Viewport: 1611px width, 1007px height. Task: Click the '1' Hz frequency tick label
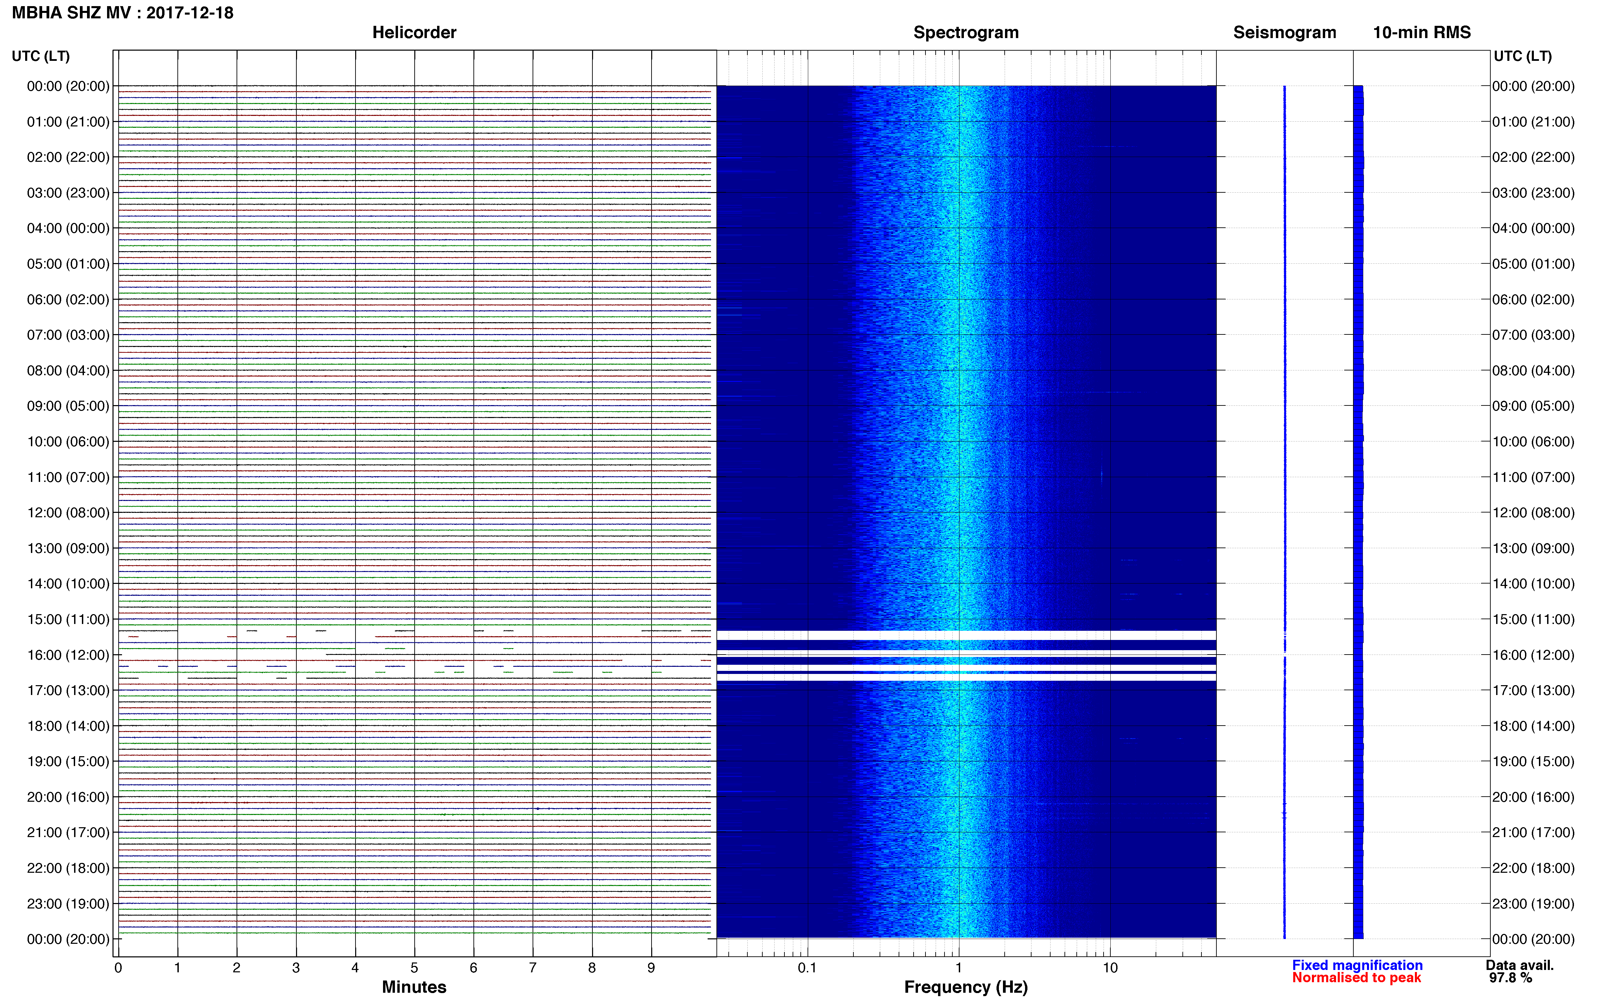(958, 968)
